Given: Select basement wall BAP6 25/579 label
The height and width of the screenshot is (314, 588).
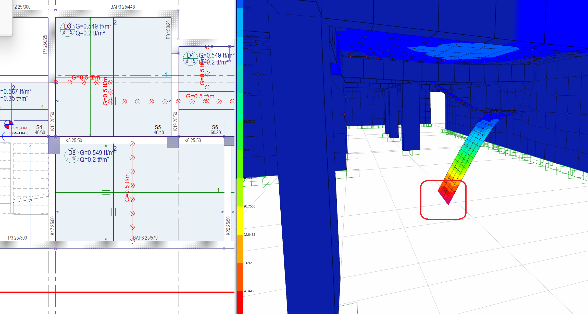Looking at the screenshot, I should (x=145, y=238).
